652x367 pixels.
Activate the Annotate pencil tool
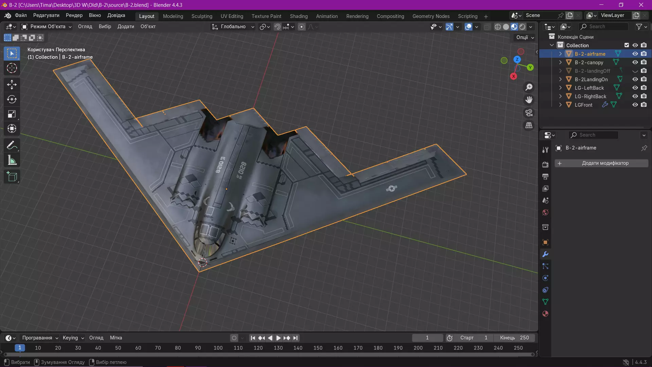12,146
